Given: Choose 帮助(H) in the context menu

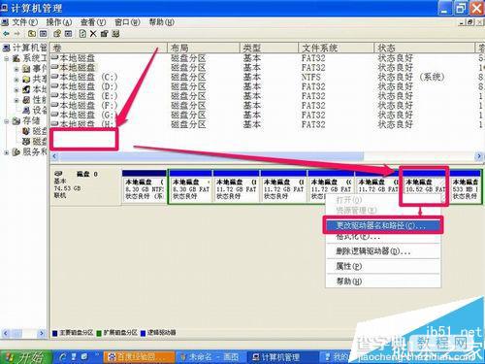Looking at the screenshot, I should [383, 281].
